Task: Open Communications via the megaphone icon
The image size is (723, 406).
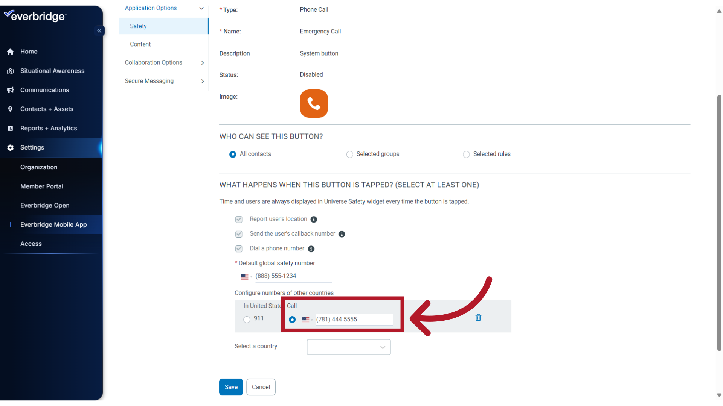Action: tap(10, 90)
